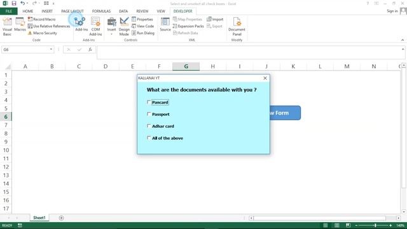Close the KALLANAI YT dialog
Viewport: 407px width, 229px height.
(x=265, y=78)
